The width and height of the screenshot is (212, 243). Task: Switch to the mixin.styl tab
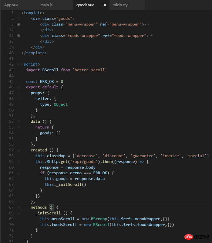120,5
